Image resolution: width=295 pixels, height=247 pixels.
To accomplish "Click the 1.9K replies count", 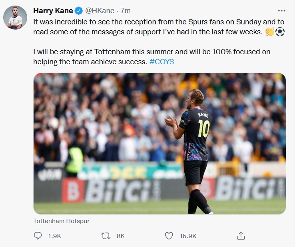I will pos(55,236).
